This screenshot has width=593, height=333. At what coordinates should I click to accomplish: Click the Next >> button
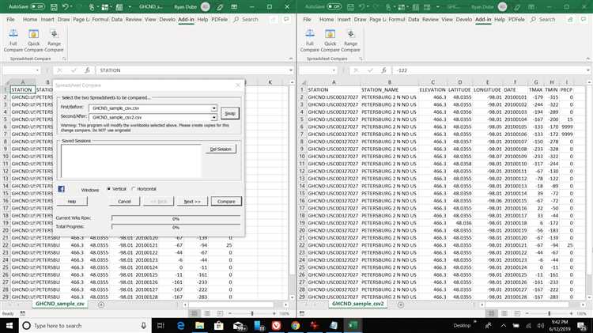[192, 202]
